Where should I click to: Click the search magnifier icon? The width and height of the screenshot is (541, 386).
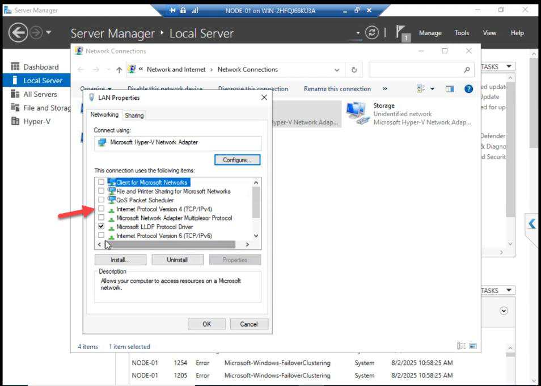(467, 70)
